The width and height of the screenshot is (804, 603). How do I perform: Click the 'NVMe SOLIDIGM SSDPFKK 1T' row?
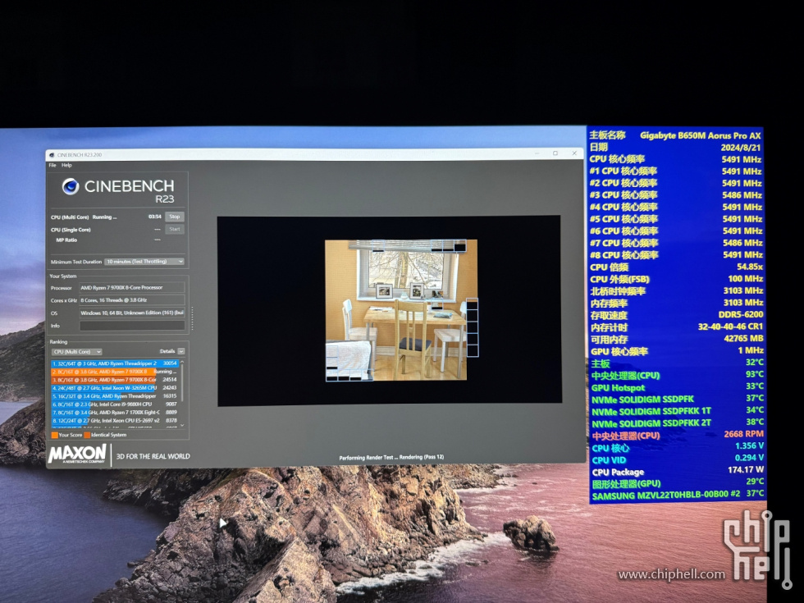point(678,411)
